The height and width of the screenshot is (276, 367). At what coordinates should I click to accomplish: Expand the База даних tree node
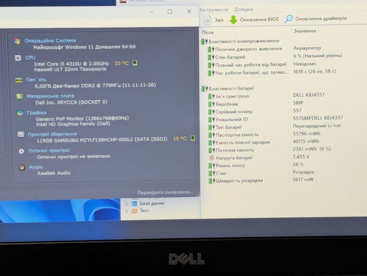click(x=126, y=204)
